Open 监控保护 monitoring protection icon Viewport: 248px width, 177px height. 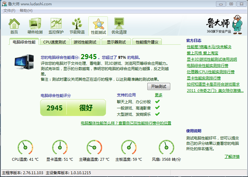click(x=56, y=26)
